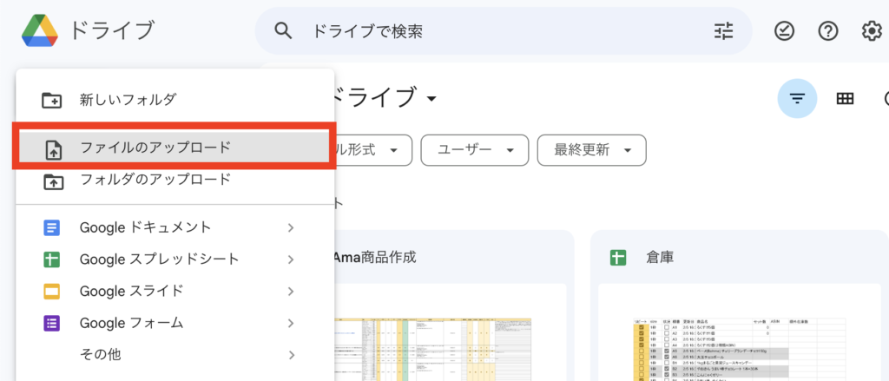The width and height of the screenshot is (889, 381).
Task: Open the help question mark icon
Action: (x=828, y=30)
